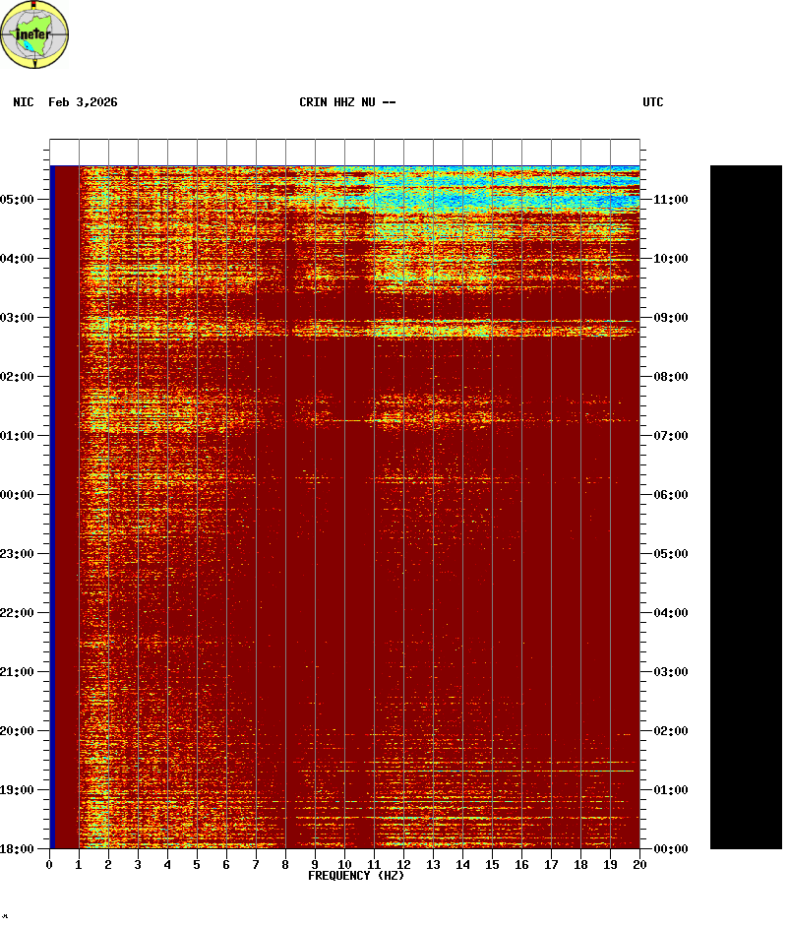Select the Feb 3,2026 date text

(x=83, y=102)
